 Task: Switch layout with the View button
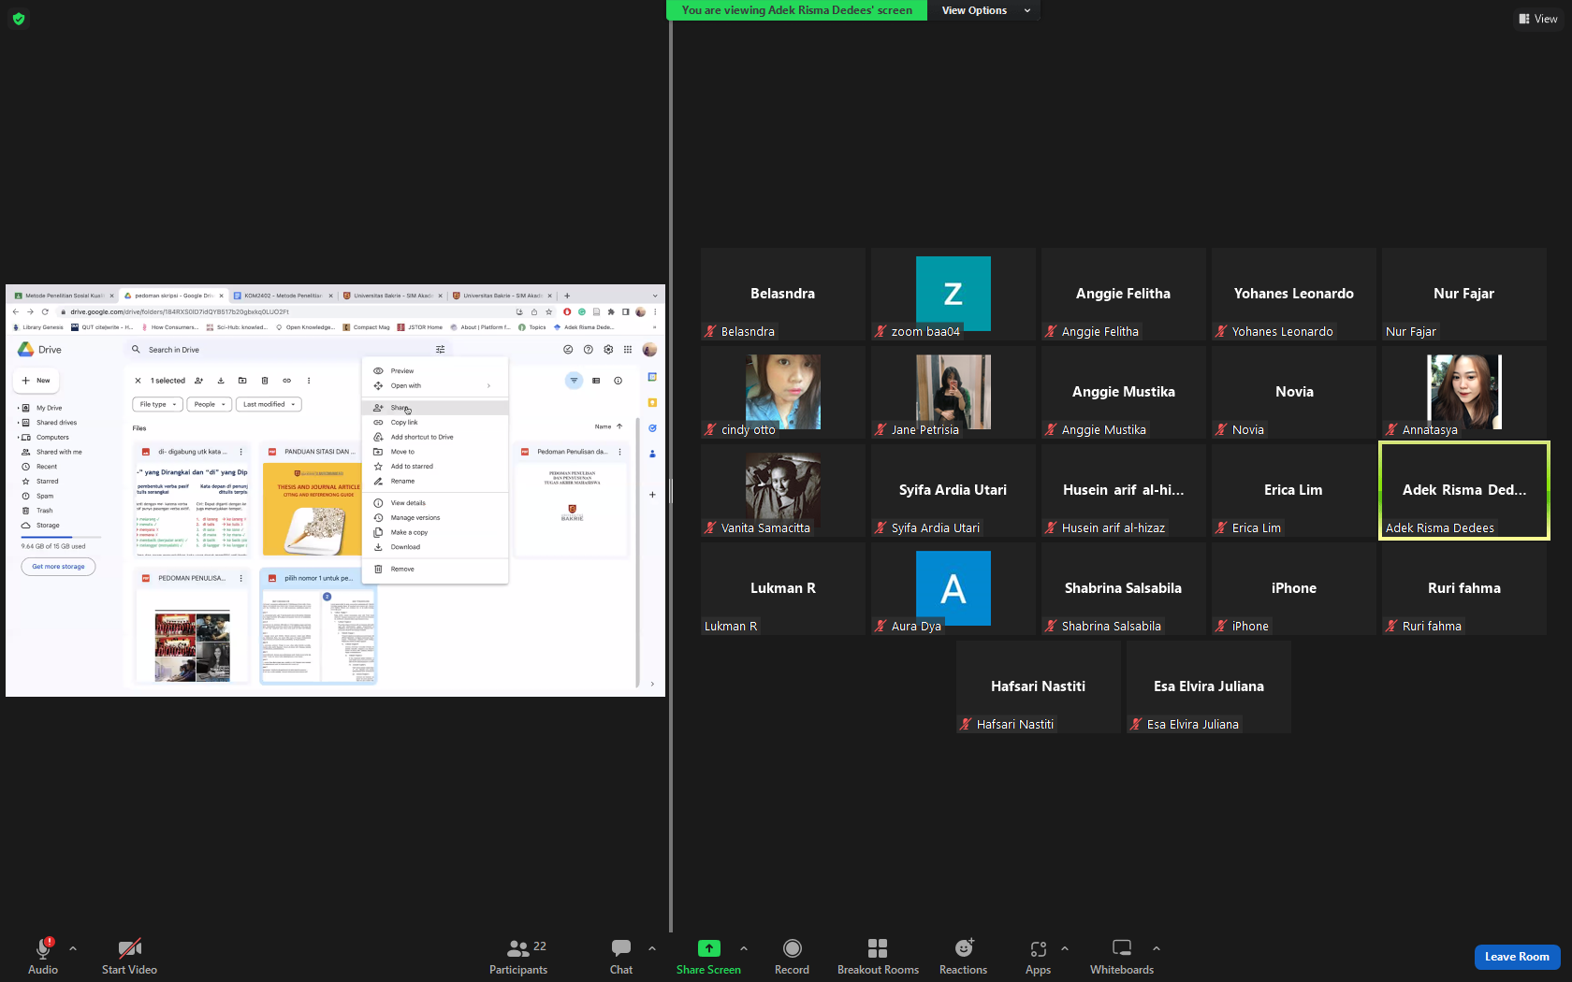tap(1538, 19)
